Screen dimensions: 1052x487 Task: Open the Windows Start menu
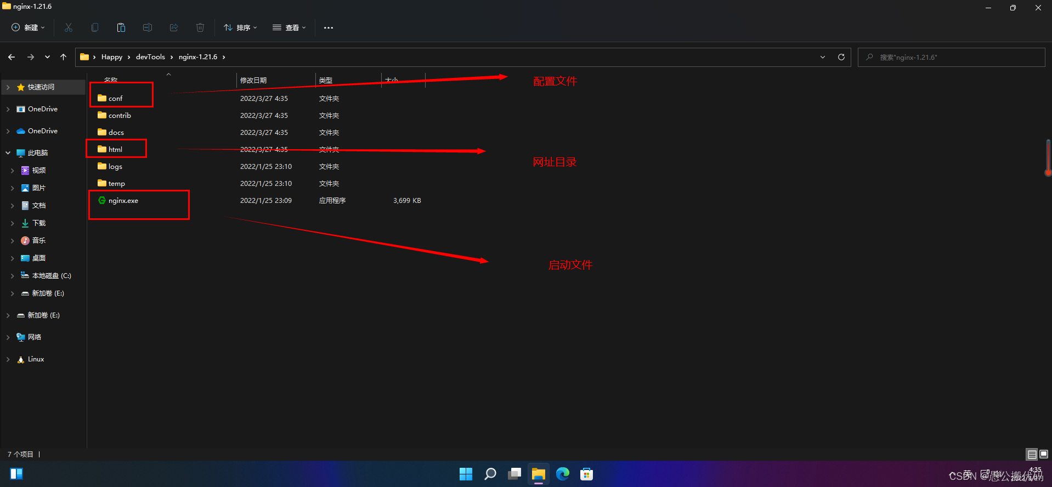point(466,474)
